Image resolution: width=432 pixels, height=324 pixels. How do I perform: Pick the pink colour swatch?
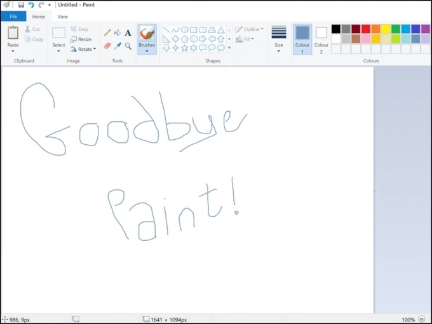(x=365, y=39)
